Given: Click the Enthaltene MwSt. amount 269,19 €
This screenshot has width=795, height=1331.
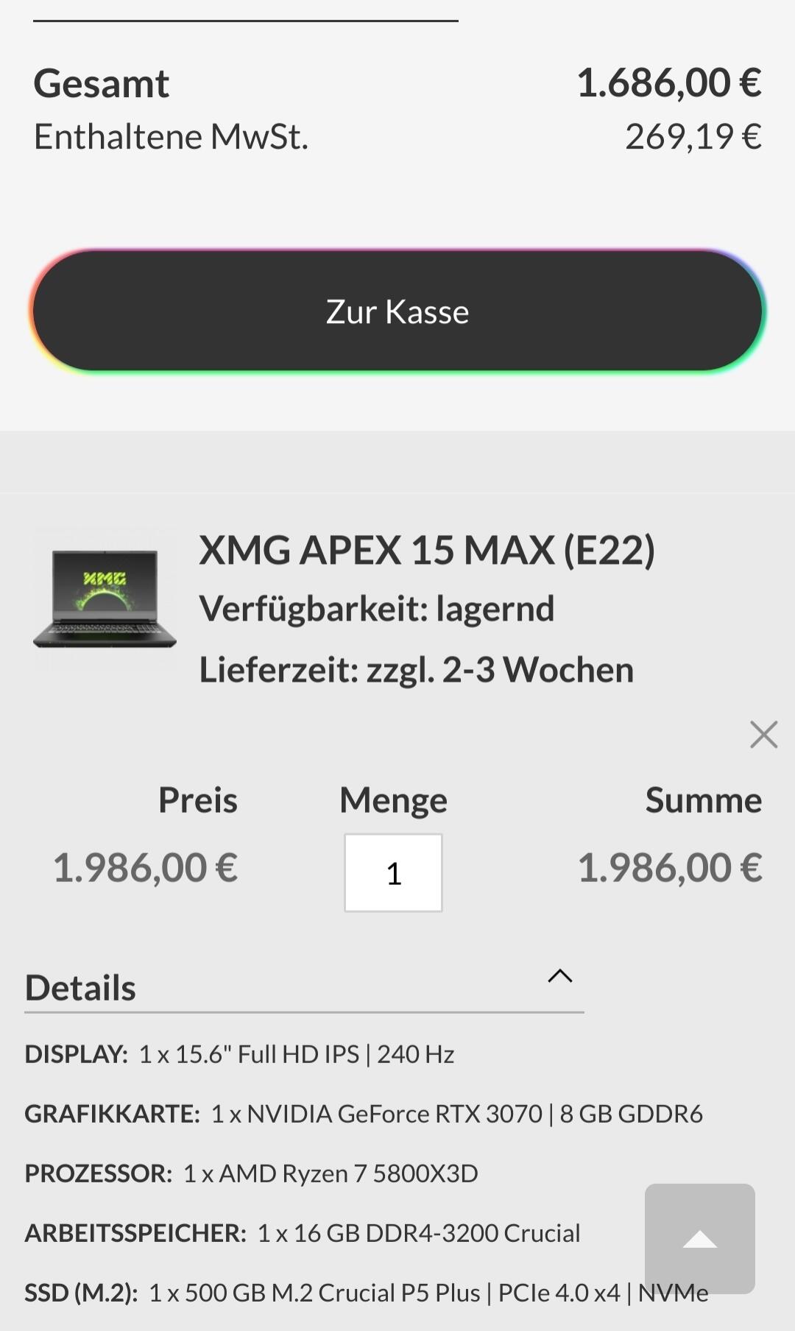Looking at the screenshot, I should (x=693, y=136).
